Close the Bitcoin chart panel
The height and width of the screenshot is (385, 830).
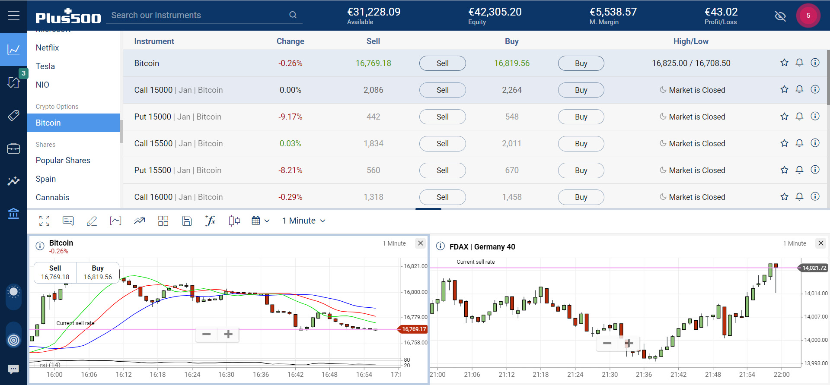(420, 243)
